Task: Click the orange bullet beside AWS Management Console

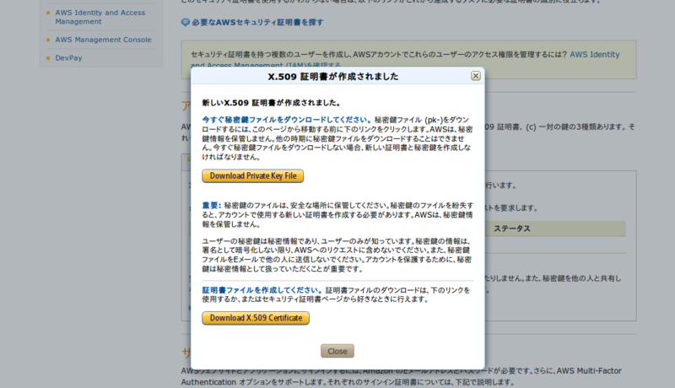Action: coord(48,40)
